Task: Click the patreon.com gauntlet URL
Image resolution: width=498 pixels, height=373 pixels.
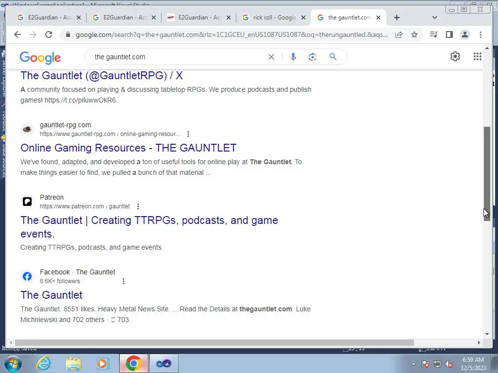Action: (85, 206)
